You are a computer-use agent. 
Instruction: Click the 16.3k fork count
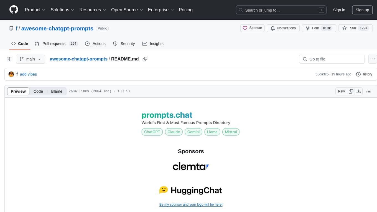327,28
